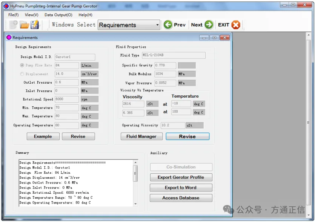
Task: Click the Max. Temperature field
Action: [67, 116]
